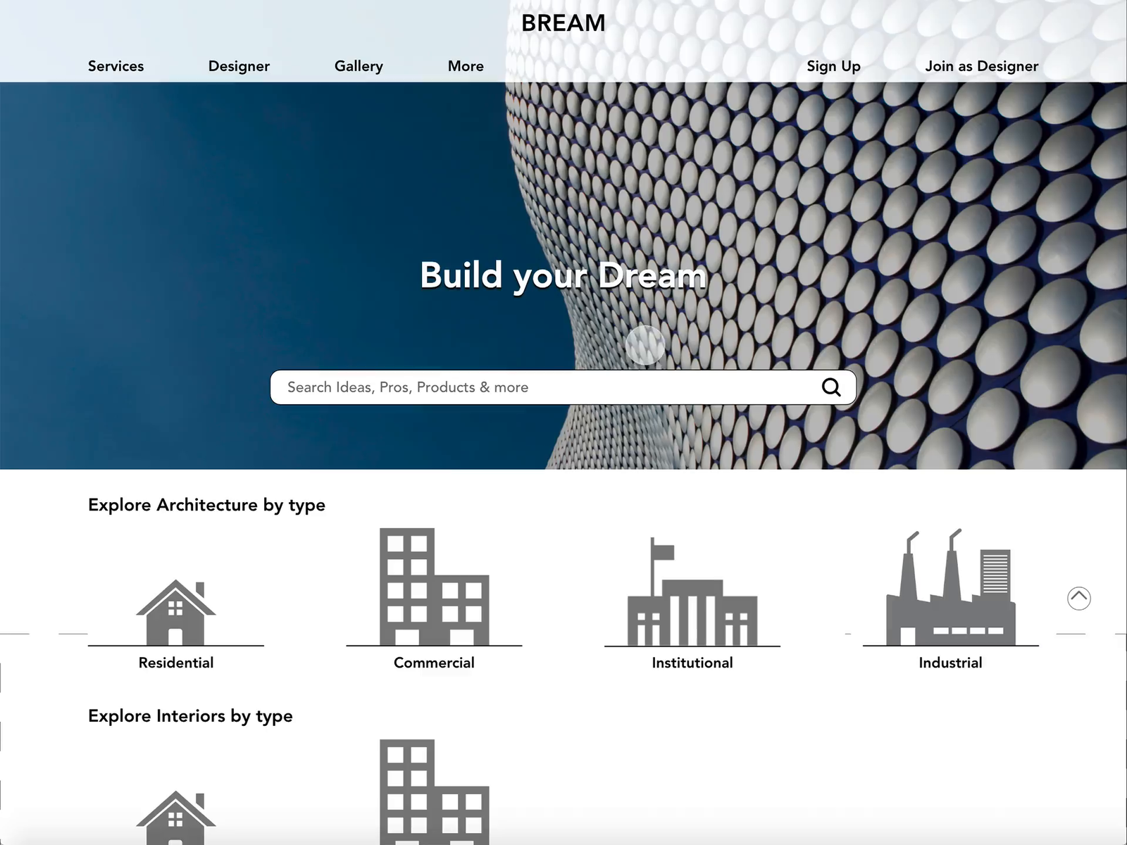Select the building icon under Explore Interiors
This screenshot has width=1127, height=845.
click(x=434, y=792)
